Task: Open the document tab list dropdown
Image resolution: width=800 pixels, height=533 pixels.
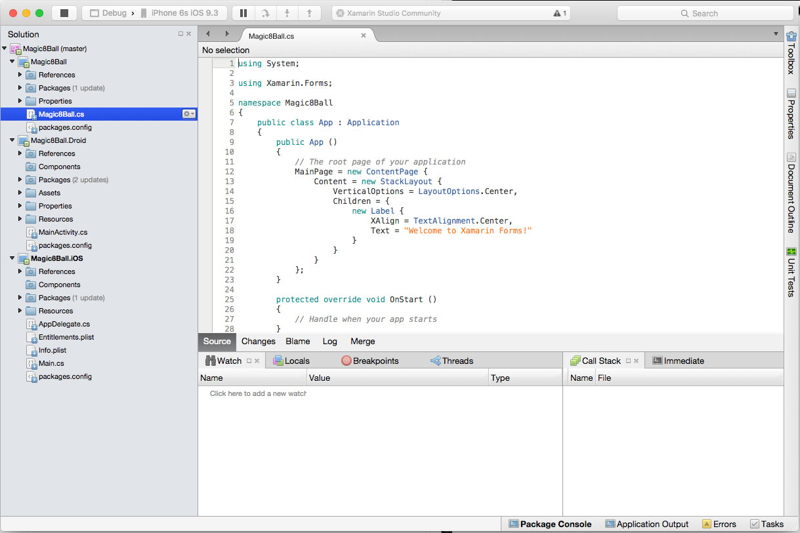Action: pyautogui.click(x=776, y=33)
